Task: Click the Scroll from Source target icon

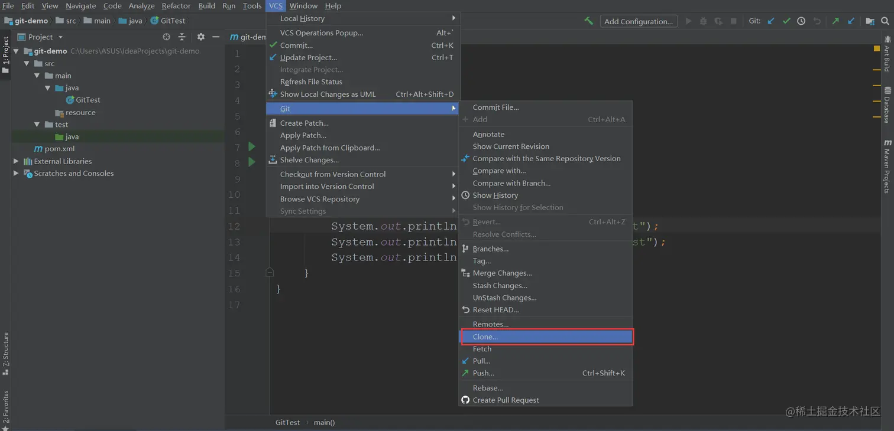Action: coord(166,37)
